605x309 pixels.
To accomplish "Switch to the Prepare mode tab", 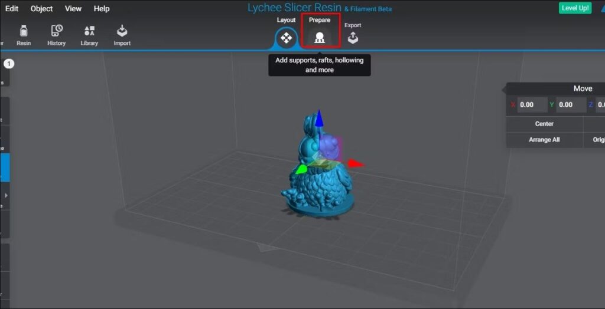I will click(x=320, y=31).
